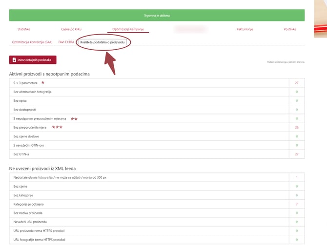Click the green Trgovina je aktivna banner

pos(157,15)
